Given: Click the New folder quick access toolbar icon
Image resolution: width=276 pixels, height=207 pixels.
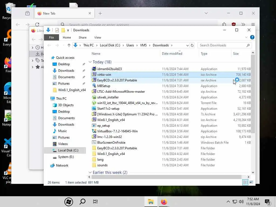Looking at the screenshot, I should [x=63, y=30].
